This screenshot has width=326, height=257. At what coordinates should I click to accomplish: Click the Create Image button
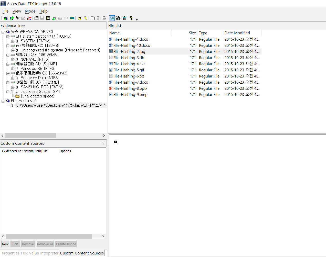pos(66,244)
